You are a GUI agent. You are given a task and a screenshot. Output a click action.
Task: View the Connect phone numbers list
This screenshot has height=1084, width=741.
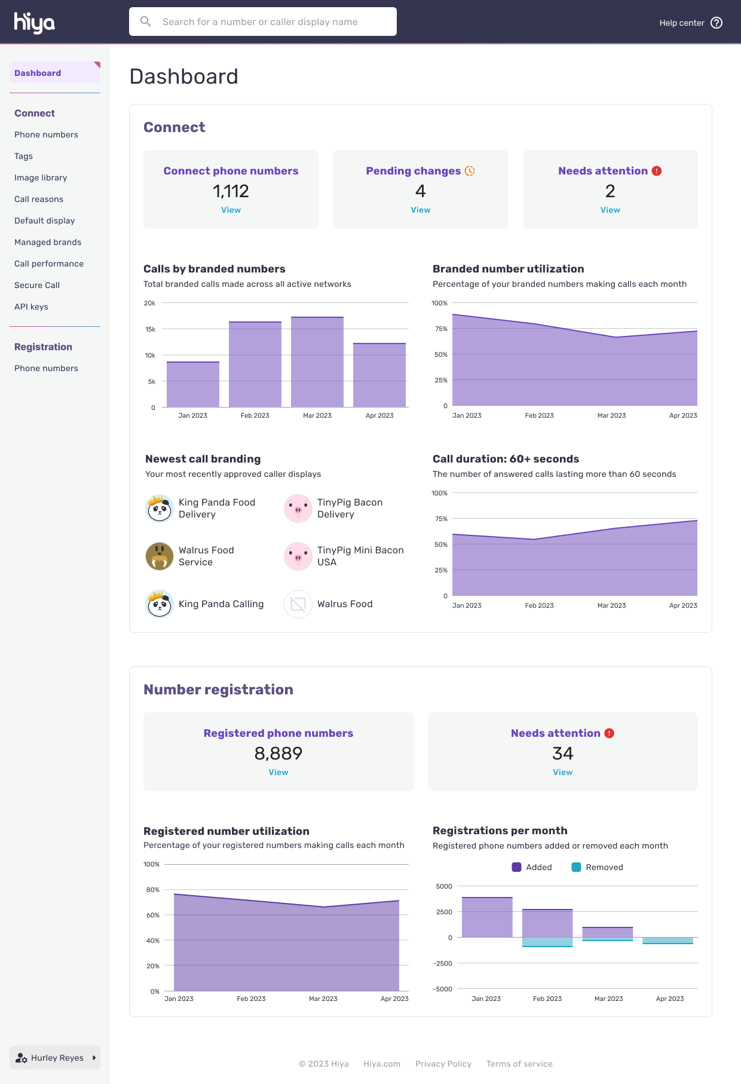231,210
